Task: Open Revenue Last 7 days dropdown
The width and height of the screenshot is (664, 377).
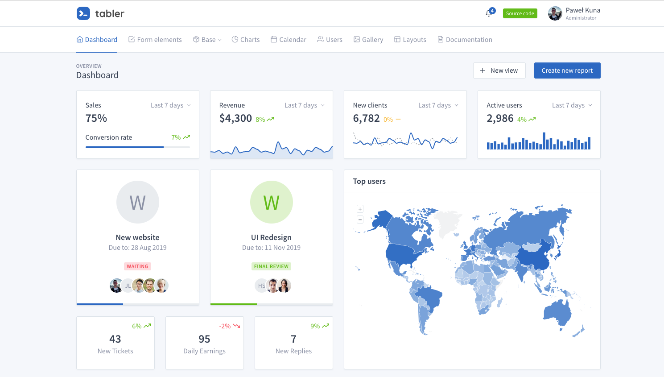Action: point(305,105)
